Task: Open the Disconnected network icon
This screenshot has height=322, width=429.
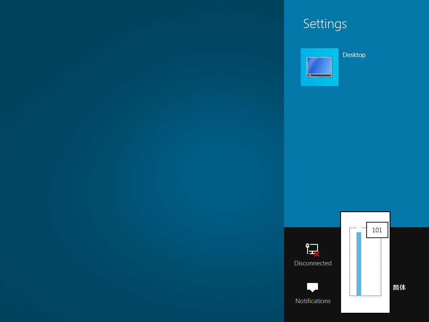Action: [313, 250]
